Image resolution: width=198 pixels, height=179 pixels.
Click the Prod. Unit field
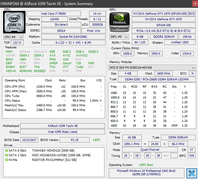[x=94, y=31]
